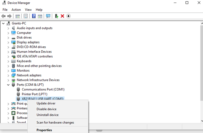Expand the Keyboards category

click(x=8, y=61)
